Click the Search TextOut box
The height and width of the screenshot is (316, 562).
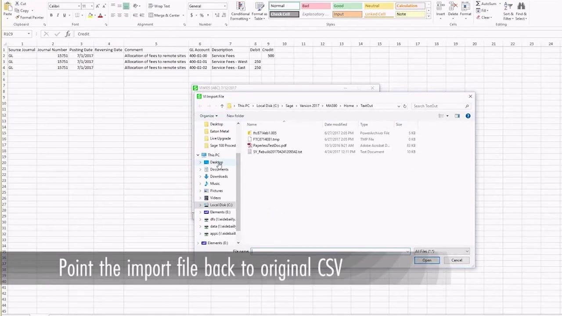pyautogui.click(x=440, y=106)
